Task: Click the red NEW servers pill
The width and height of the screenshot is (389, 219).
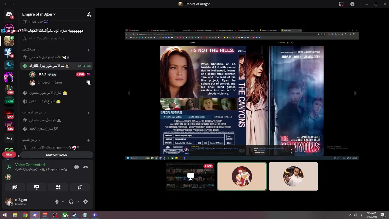Action: 9,155
